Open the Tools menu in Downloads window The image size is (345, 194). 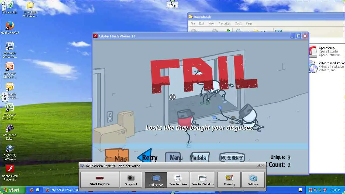238,23
